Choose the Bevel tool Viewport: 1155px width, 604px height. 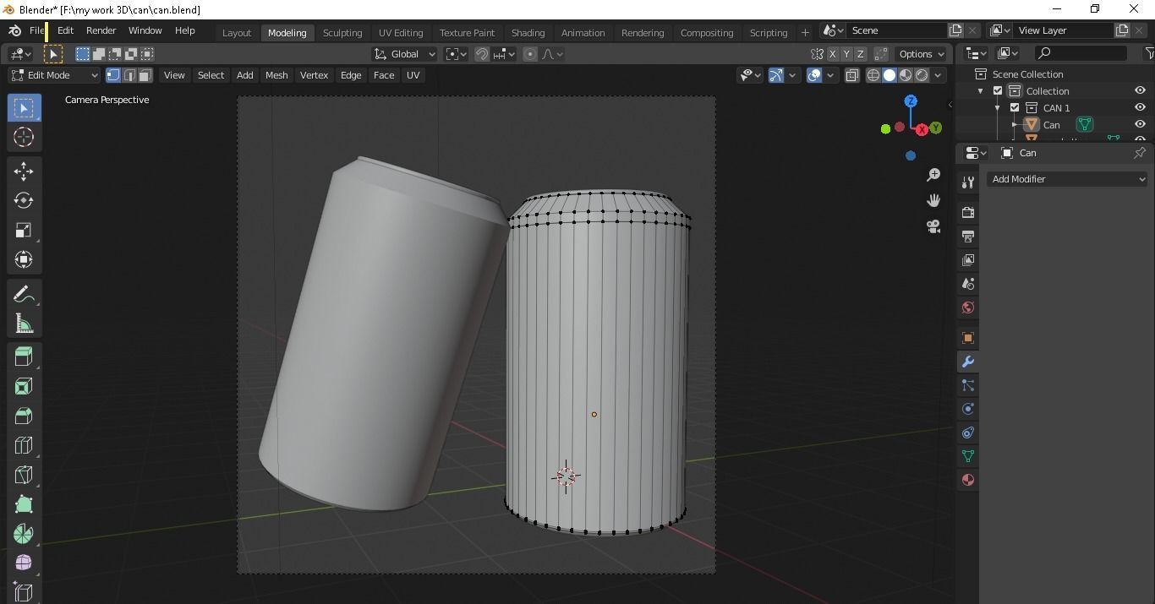click(x=24, y=416)
